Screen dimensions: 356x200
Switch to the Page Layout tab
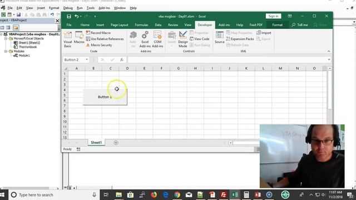[120, 24]
